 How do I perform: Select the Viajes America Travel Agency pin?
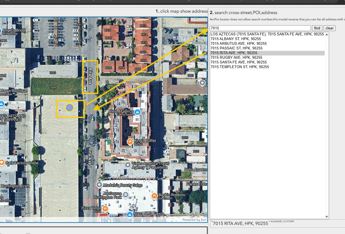(x=128, y=165)
